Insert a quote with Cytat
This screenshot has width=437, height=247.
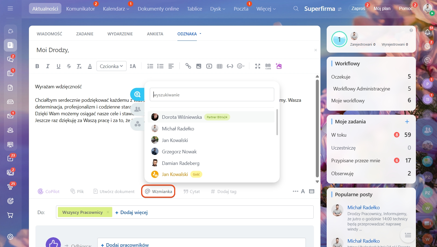point(192,191)
